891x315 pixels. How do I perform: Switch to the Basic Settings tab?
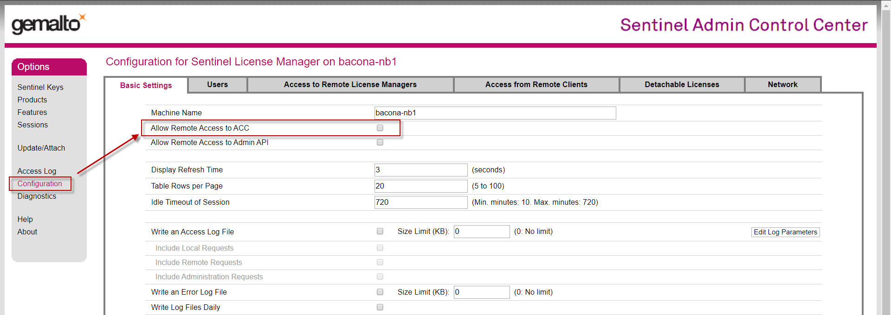(146, 85)
